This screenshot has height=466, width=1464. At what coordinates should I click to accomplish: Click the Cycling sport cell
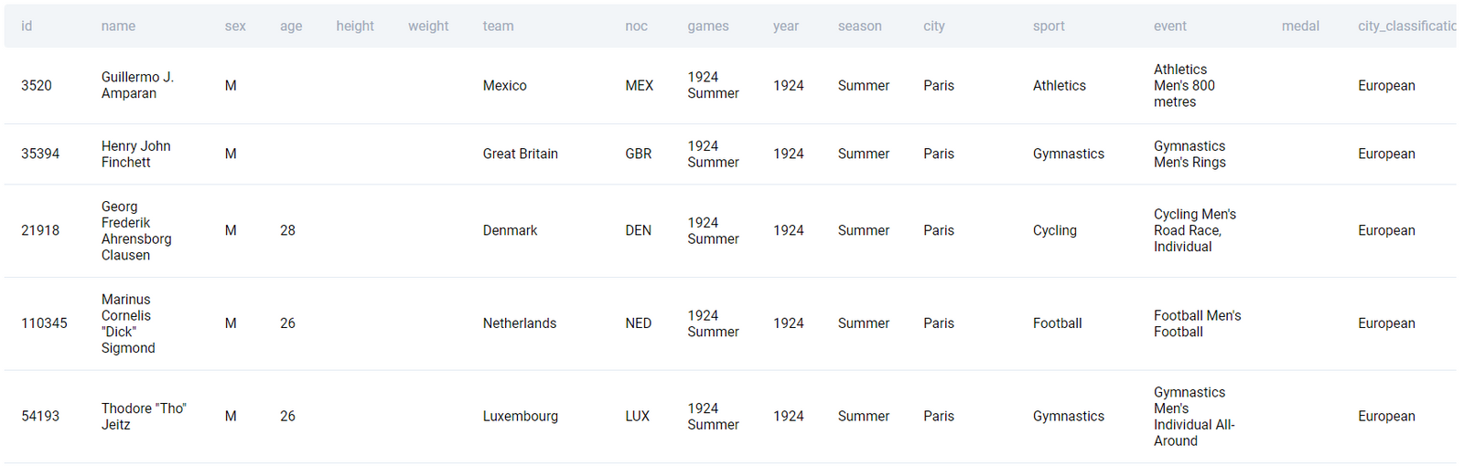click(x=1054, y=230)
